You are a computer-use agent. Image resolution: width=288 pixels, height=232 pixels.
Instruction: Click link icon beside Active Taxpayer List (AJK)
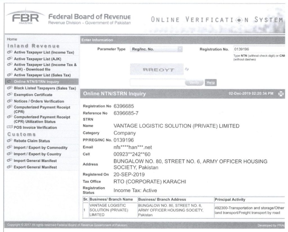(x=10, y=59)
